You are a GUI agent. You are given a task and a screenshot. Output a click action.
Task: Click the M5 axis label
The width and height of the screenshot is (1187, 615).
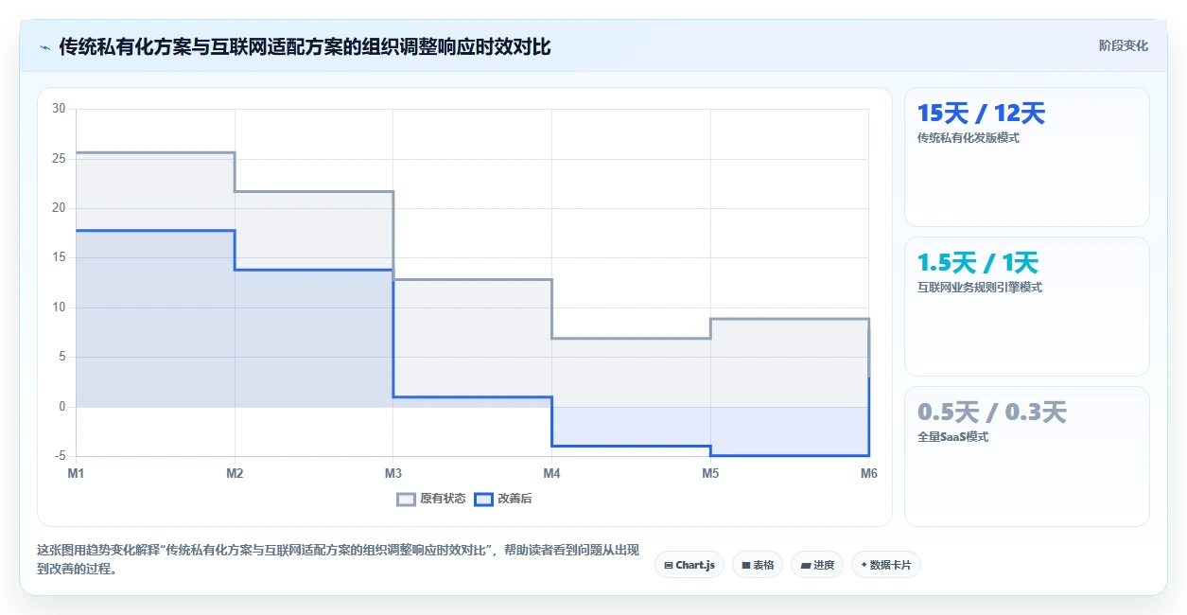710,473
